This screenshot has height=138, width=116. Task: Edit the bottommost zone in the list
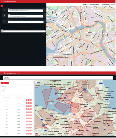point(31,134)
